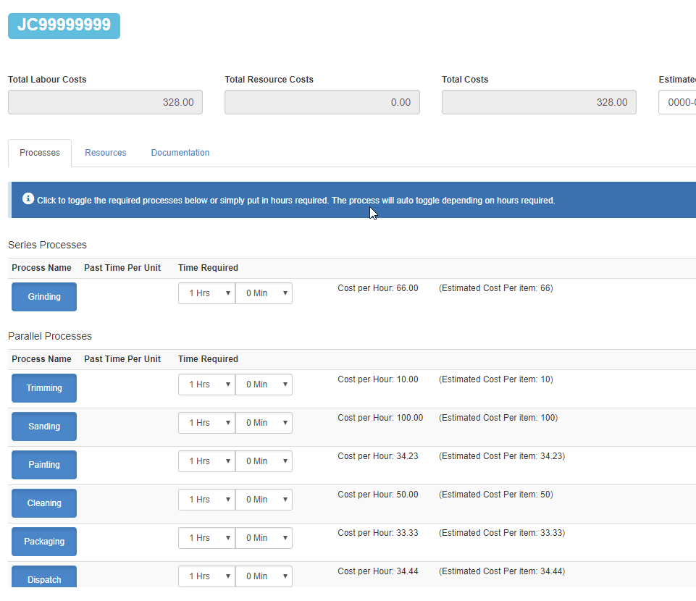Open the Sanding minutes dropdown
Screen dimensions: 696x601
click(x=264, y=423)
